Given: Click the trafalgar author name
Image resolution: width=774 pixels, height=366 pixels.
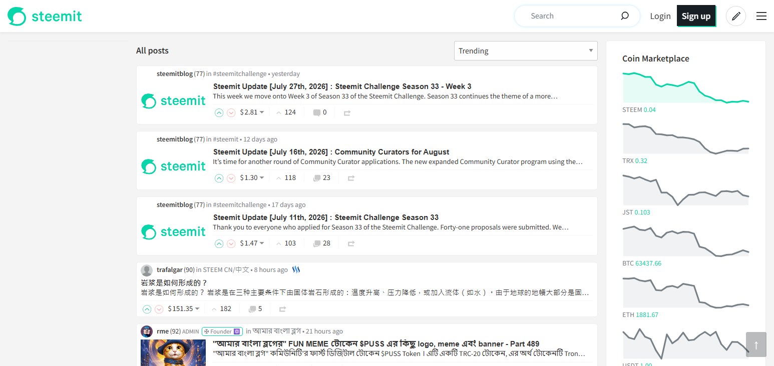Looking at the screenshot, I should pos(170,270).
